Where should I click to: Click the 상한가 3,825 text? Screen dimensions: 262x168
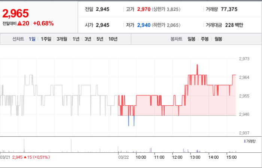166,9
